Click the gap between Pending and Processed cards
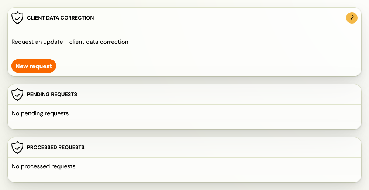Viewport: 369px width, 190px height. [184, 133]
